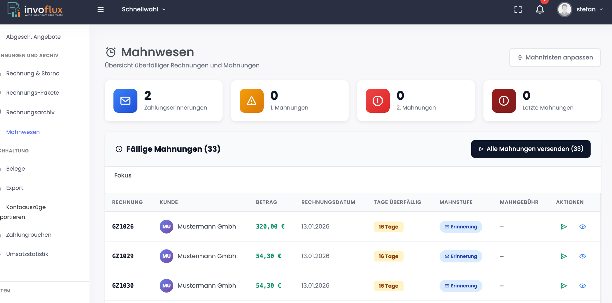Open the notifications bell

pyautogui.click(x=540, y=9)
